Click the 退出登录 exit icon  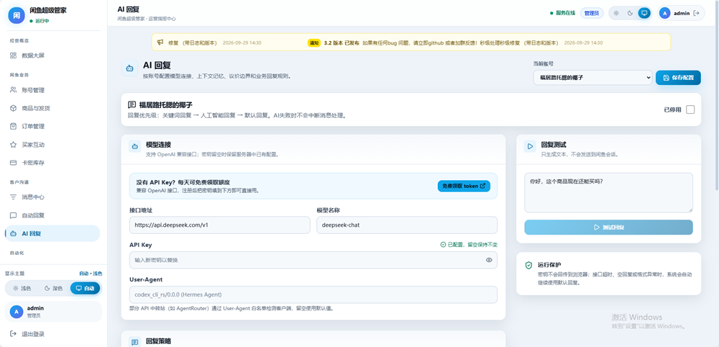[x=13, y=334]
